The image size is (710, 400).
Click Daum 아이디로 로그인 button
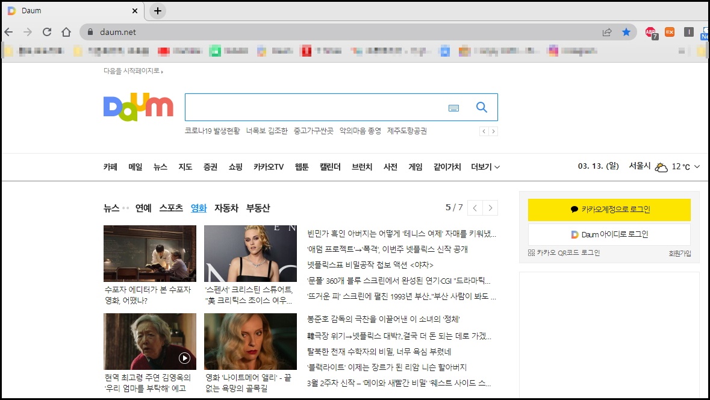(x=609, y=234)
